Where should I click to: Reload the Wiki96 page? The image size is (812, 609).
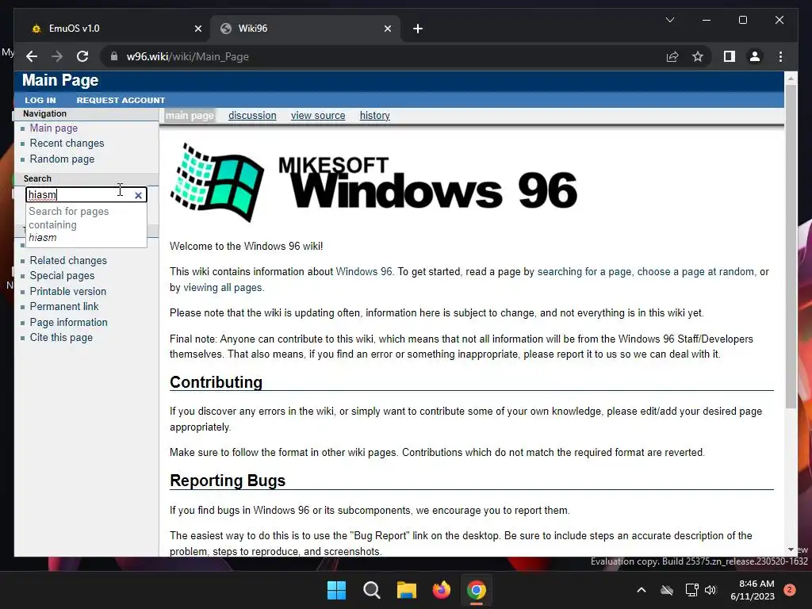tap(82, 56)
